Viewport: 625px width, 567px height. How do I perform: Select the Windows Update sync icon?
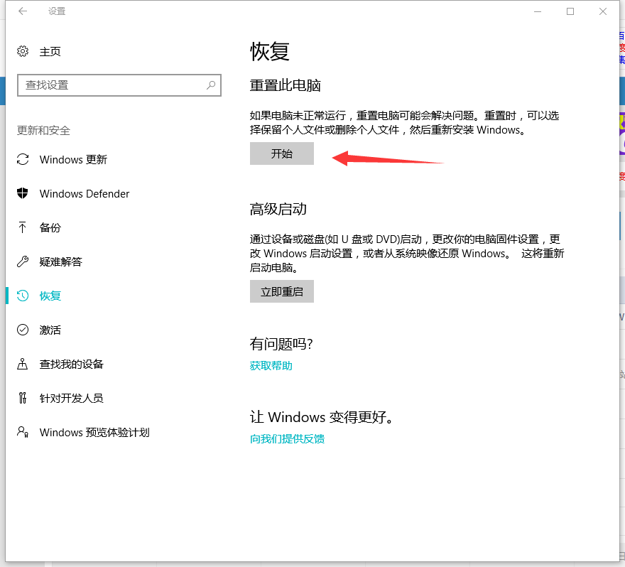point(23,159)
